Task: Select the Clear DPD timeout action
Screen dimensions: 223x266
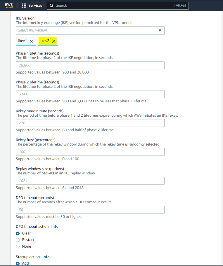Action: coord(18,233)
